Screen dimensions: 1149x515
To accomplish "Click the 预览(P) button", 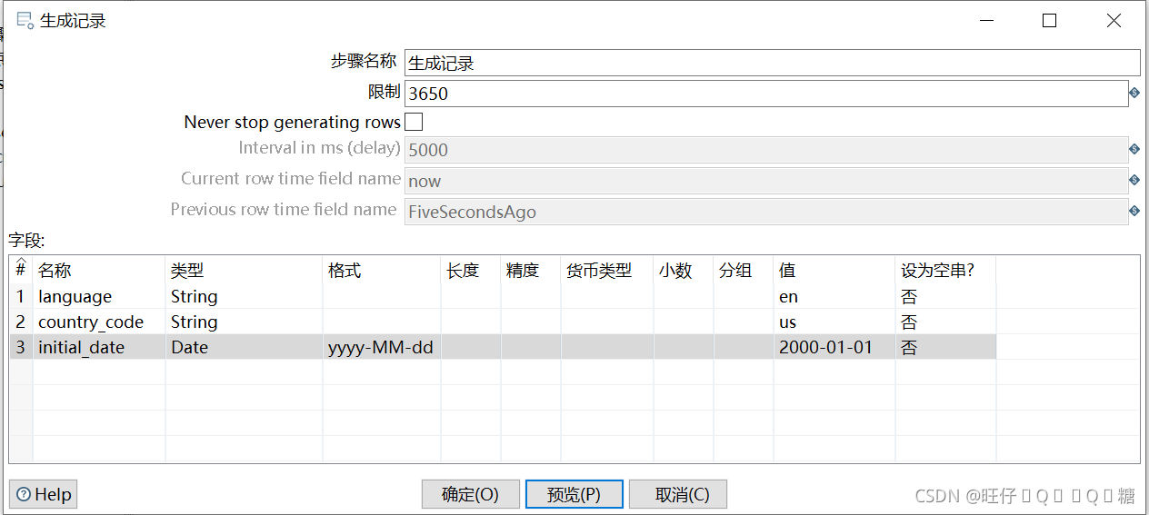I will pos(574,494).
